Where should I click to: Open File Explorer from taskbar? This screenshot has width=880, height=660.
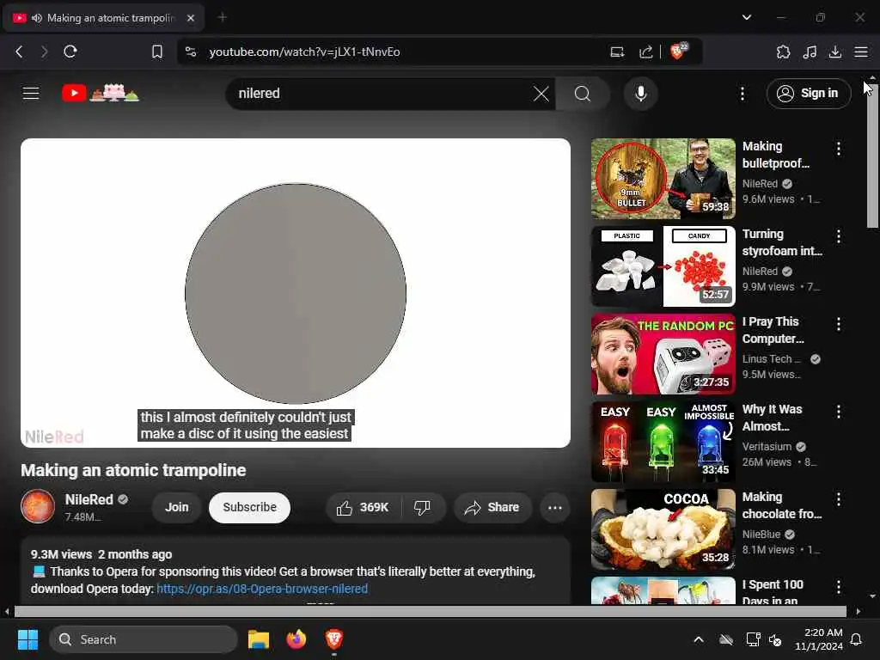(x=259, y=639)
